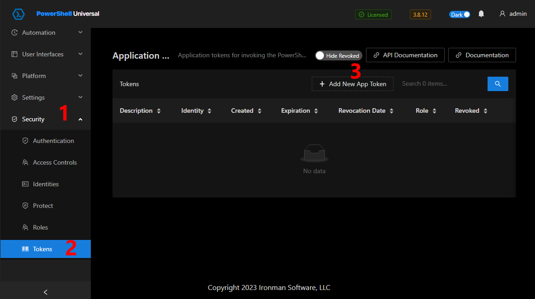This screenshot has width=535, height=299.
Task: Click the admin user icon
Action: (x=502, y=14)
